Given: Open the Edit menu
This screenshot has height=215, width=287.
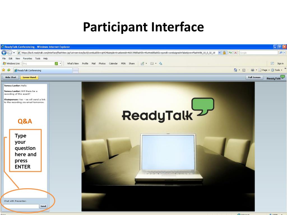Looking at the screenshot, I should coord(11,59).
